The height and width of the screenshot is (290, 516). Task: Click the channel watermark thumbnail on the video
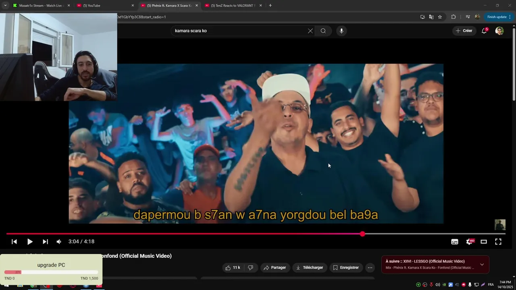[500, 225]
